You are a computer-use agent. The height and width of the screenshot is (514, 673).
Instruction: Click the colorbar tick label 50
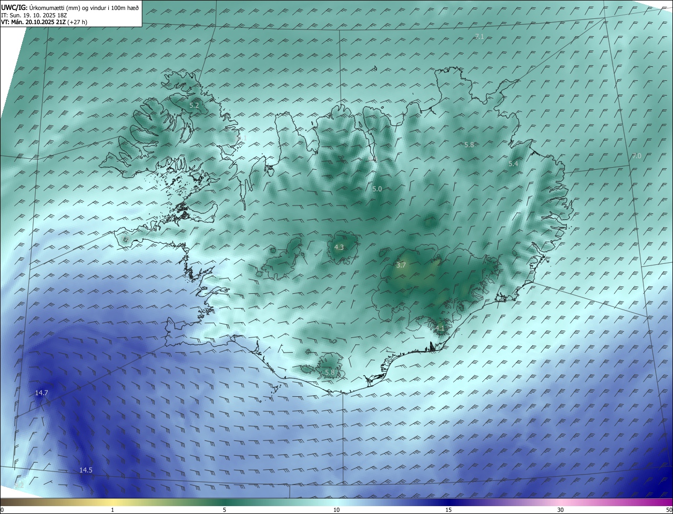[x=669, y=510]
